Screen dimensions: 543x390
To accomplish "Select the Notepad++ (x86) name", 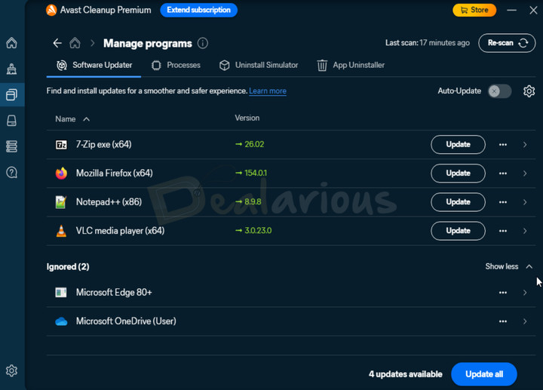I will point(109,202).
